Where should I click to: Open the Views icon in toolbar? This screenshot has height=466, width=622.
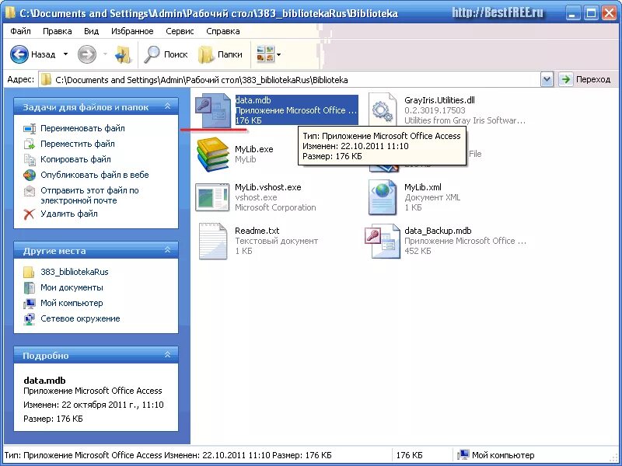265,54
